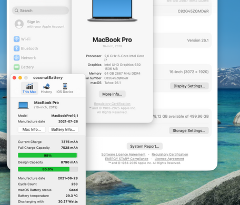
Task: Click More Info... in About This Mac
Action: [112, 94]
